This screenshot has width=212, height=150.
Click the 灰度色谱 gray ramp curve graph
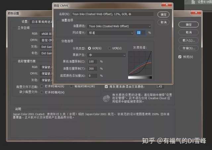[x=140, y=63]
